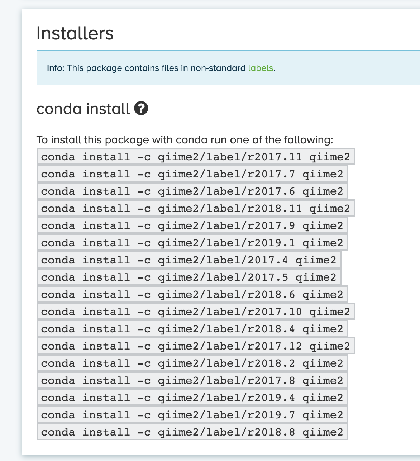Click the 'Info:' label in the notice box
The height and width of the screenshot is (461, 420).
click(x=56, y=68)
